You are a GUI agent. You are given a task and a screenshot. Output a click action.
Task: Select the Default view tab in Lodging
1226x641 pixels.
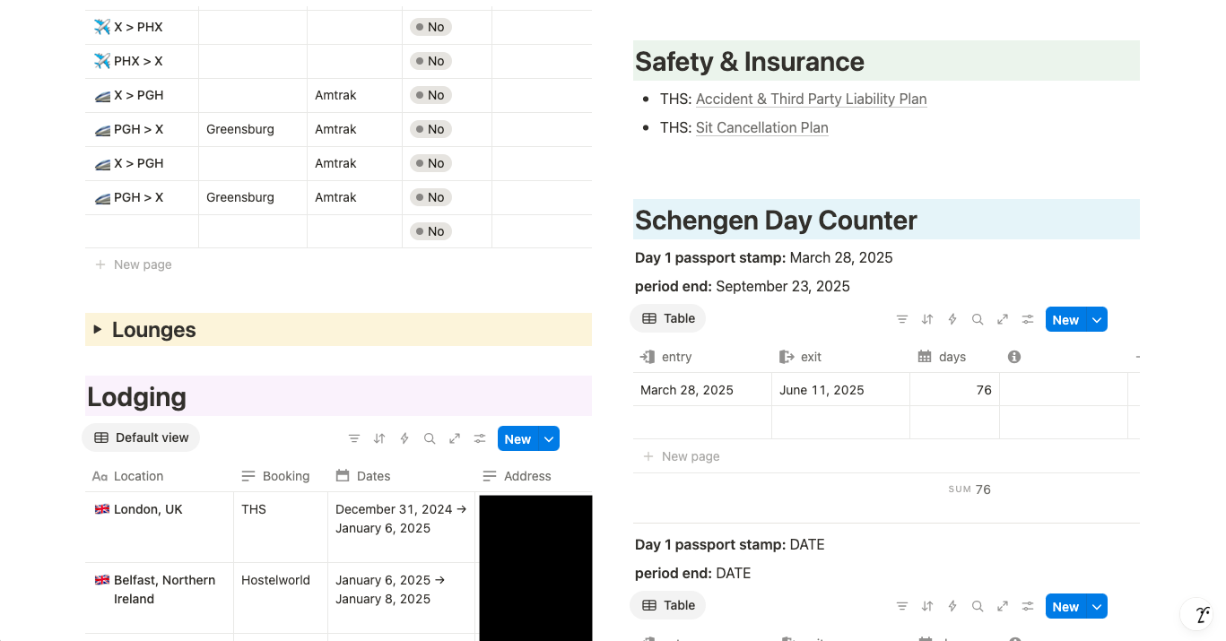pos(141,437)
